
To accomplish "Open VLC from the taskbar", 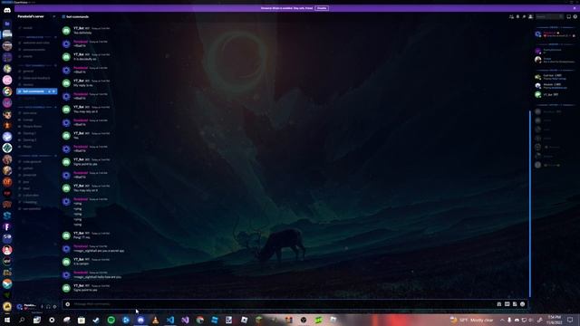I will pos(155,320).
